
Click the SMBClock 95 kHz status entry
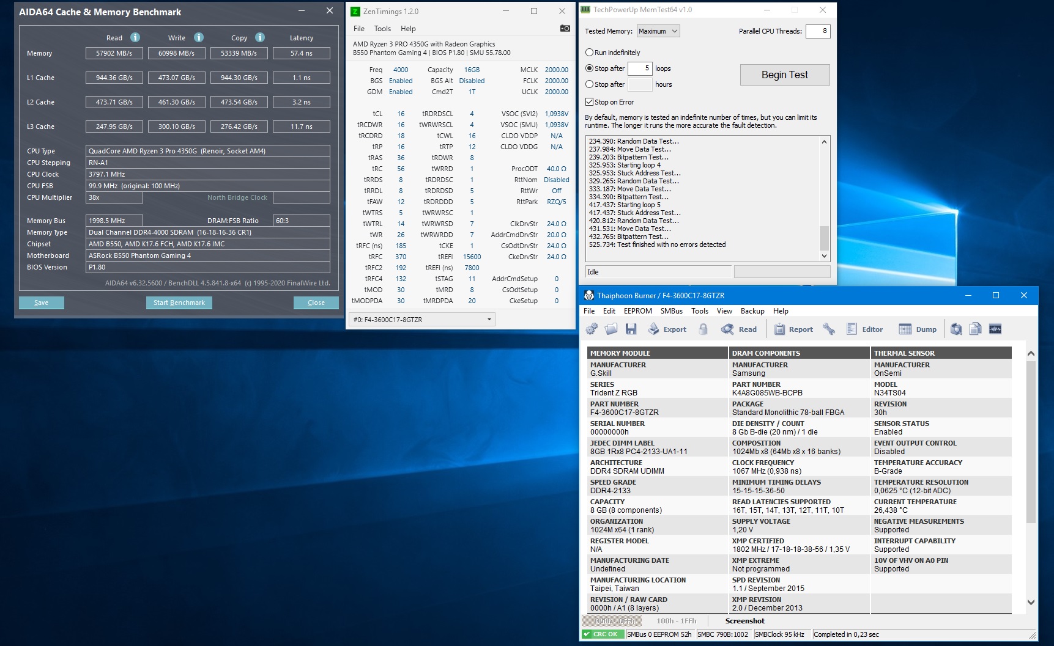pos(779,634)
